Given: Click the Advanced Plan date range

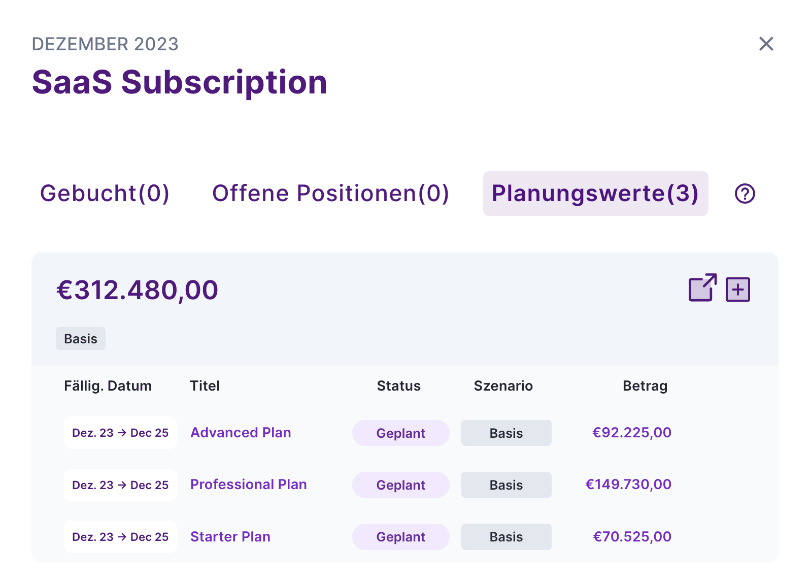Looking at the screenshot, I should click(x=120, y=433).
